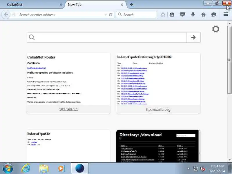
Task: Open new tab page settings gear
Action: 216,29
